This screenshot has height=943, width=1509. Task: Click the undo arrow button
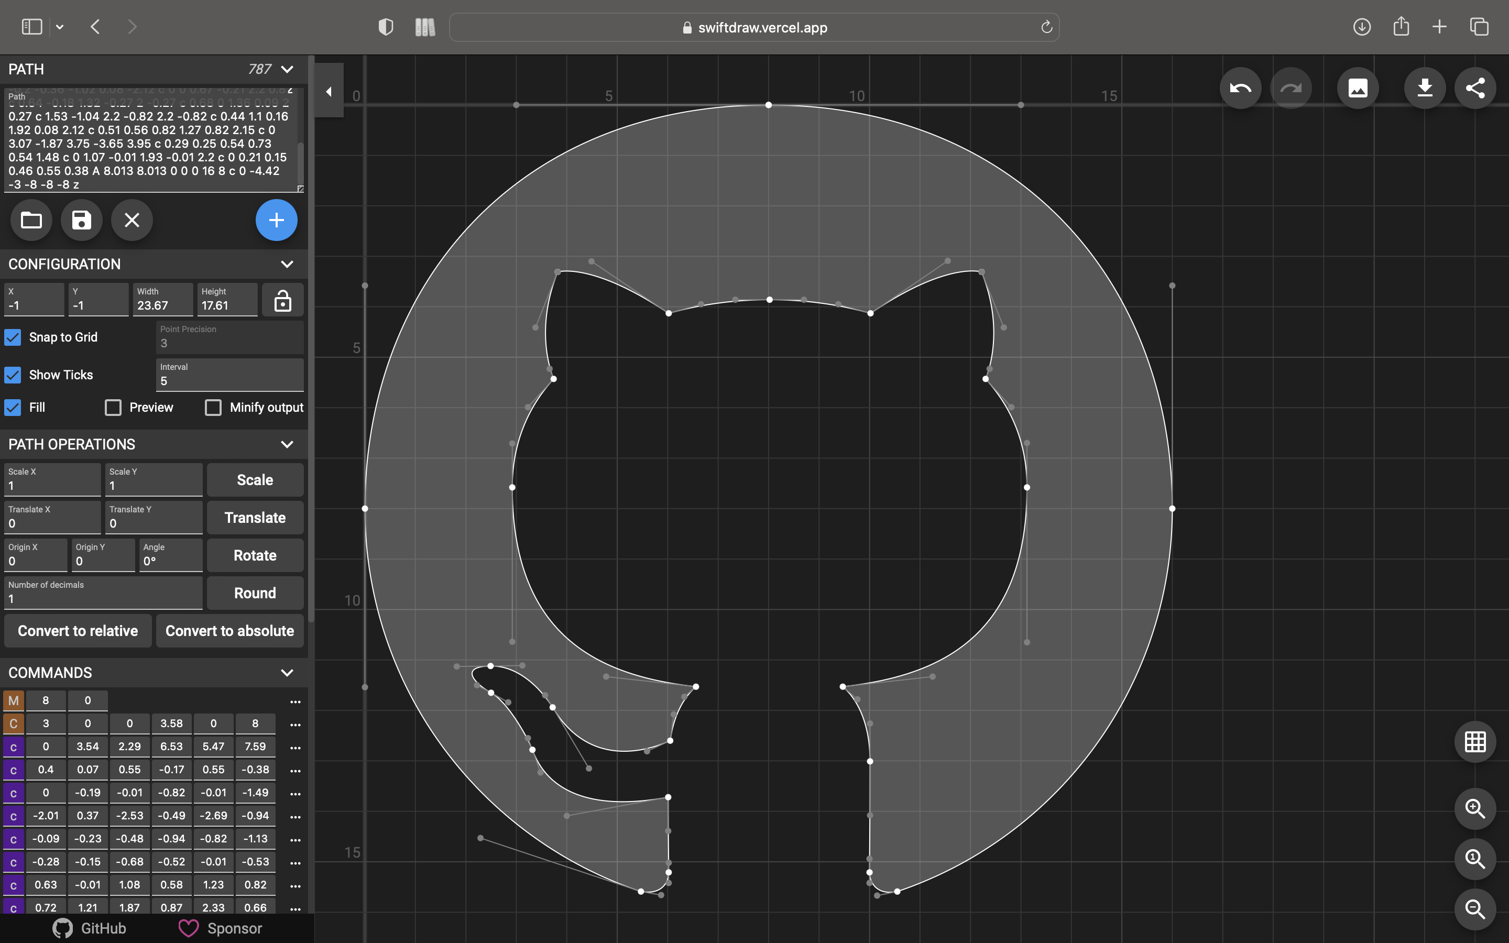click(1240, 88)
